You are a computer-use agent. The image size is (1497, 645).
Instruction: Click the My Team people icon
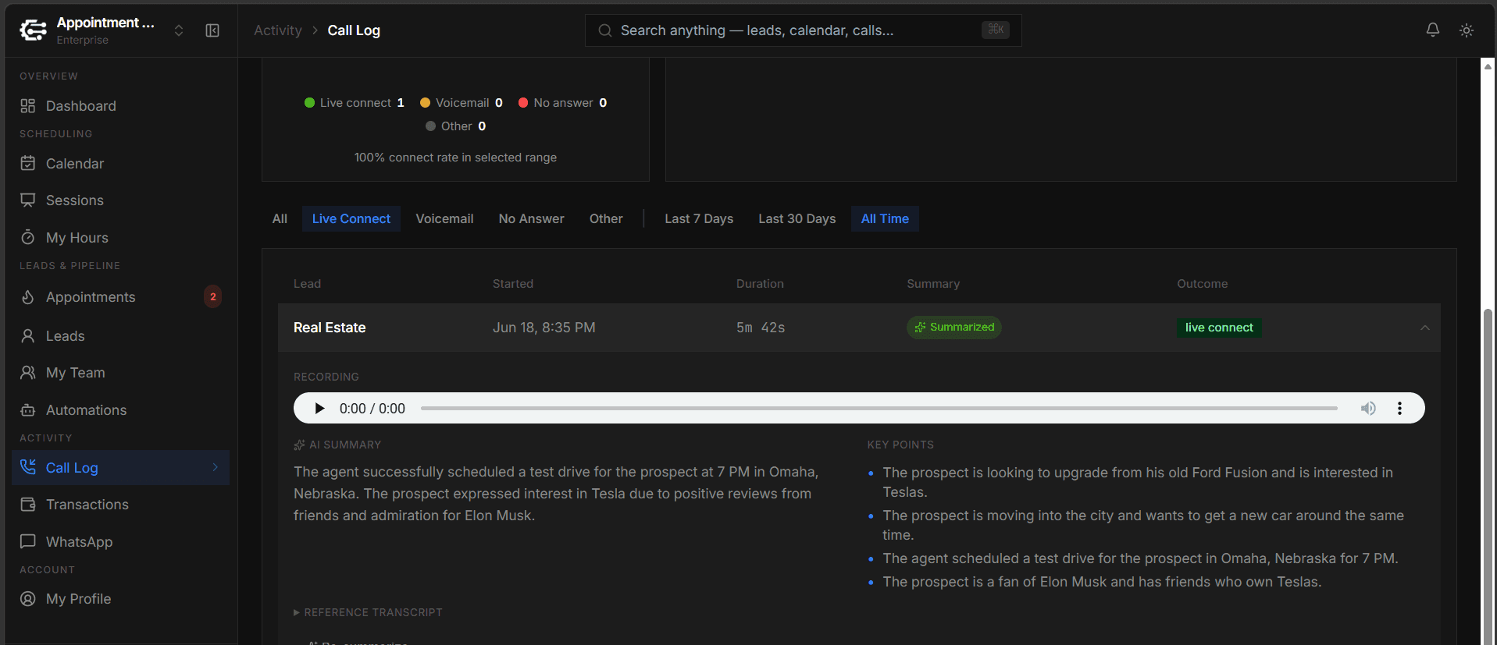28,373
